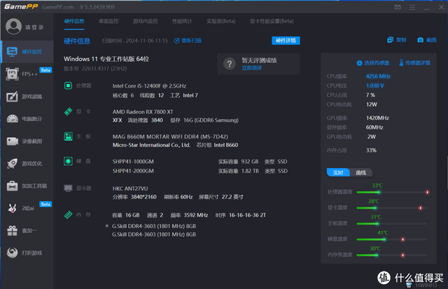The width and height of the screenshot is (448, 289).
Task: Open 传感器详情 sensor details
Action: (x=414, y=63)
